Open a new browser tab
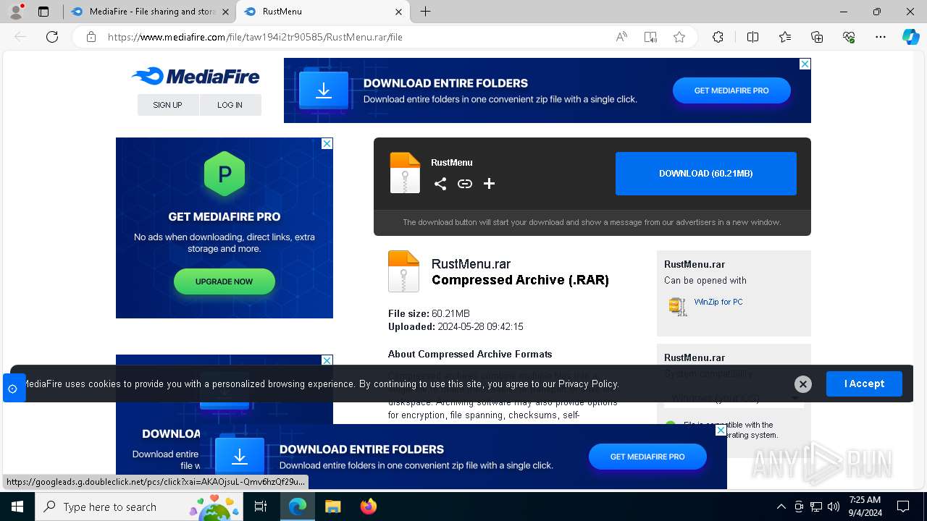 point(426,12)
